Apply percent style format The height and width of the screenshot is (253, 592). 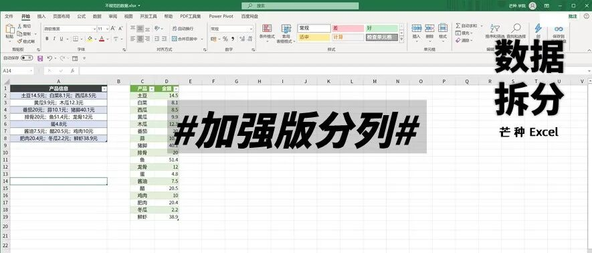[225, 39]
